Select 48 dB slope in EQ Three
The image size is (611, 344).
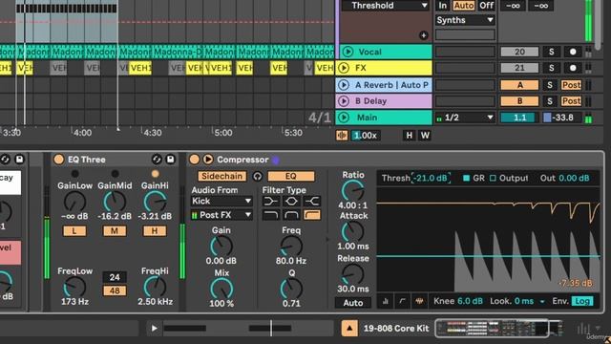(115, 290)
